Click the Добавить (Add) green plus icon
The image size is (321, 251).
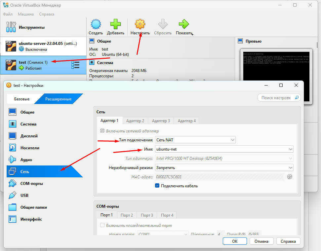pyautogui.click(x=115, y=24)
